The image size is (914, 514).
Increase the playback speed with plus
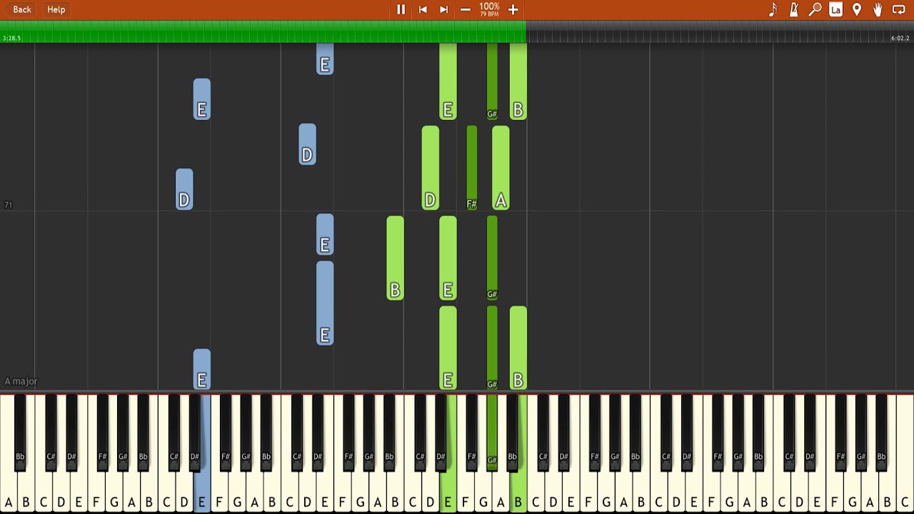coord(513,9)
